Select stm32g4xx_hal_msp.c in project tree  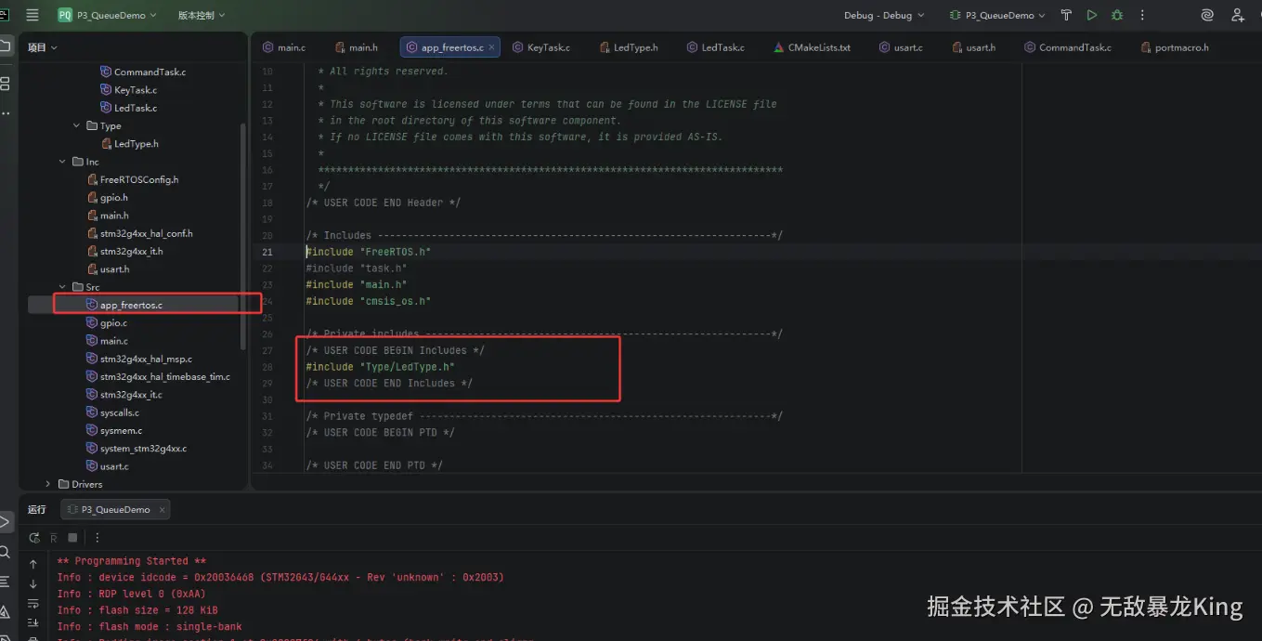tap(138, 359)
